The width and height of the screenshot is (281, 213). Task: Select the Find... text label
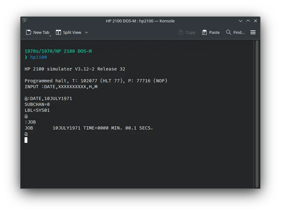(x=239, y=32)
